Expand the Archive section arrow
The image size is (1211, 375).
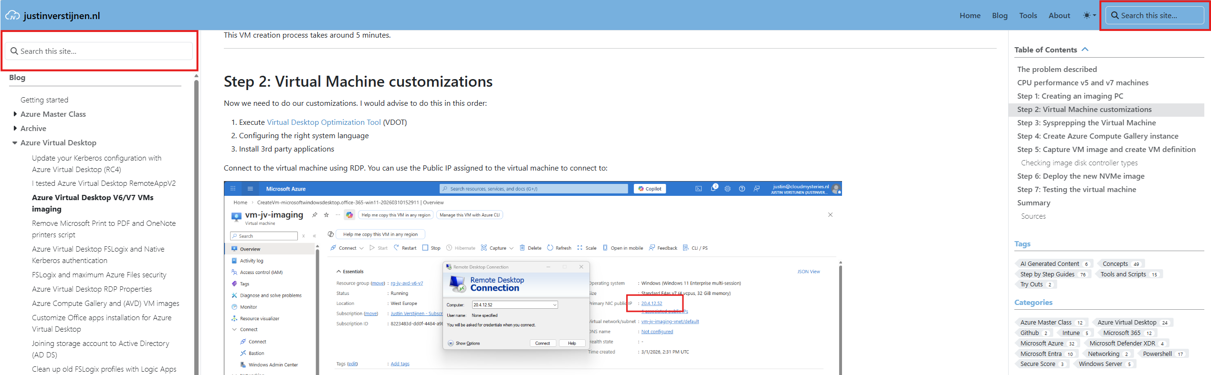(x=15, y=128)
